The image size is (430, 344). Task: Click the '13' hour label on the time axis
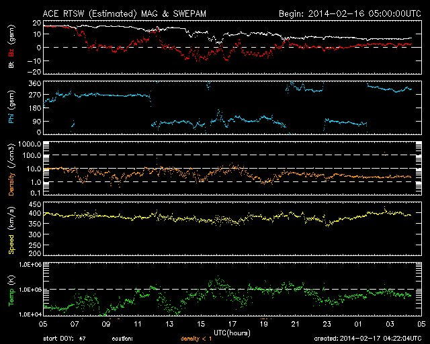pyautogui.click(x=169, y=324)
